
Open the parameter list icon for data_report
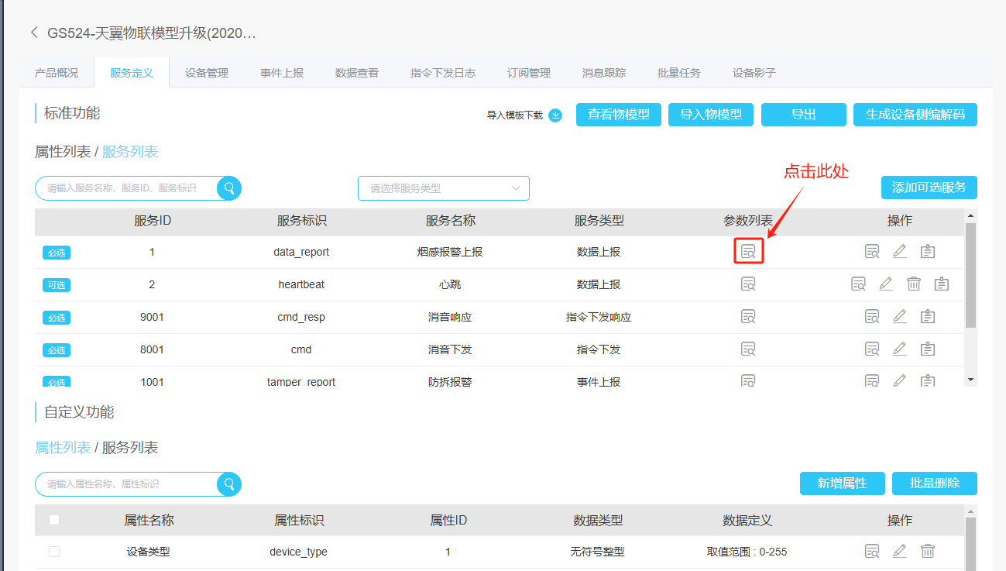[748, 252]
